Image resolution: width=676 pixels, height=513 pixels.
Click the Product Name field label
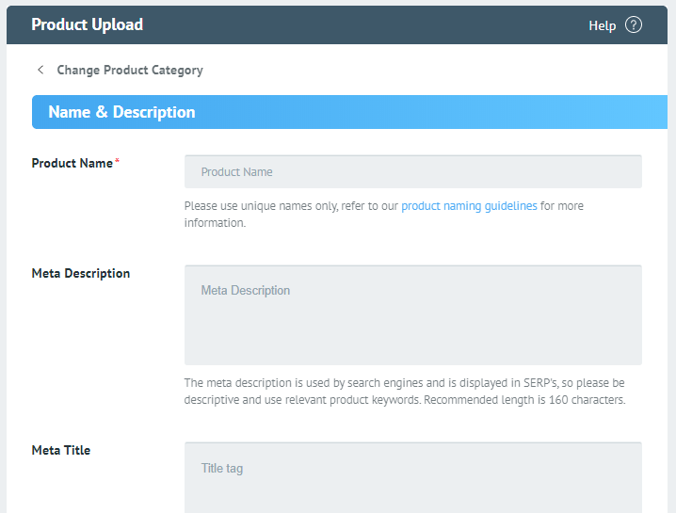[72, 163]
